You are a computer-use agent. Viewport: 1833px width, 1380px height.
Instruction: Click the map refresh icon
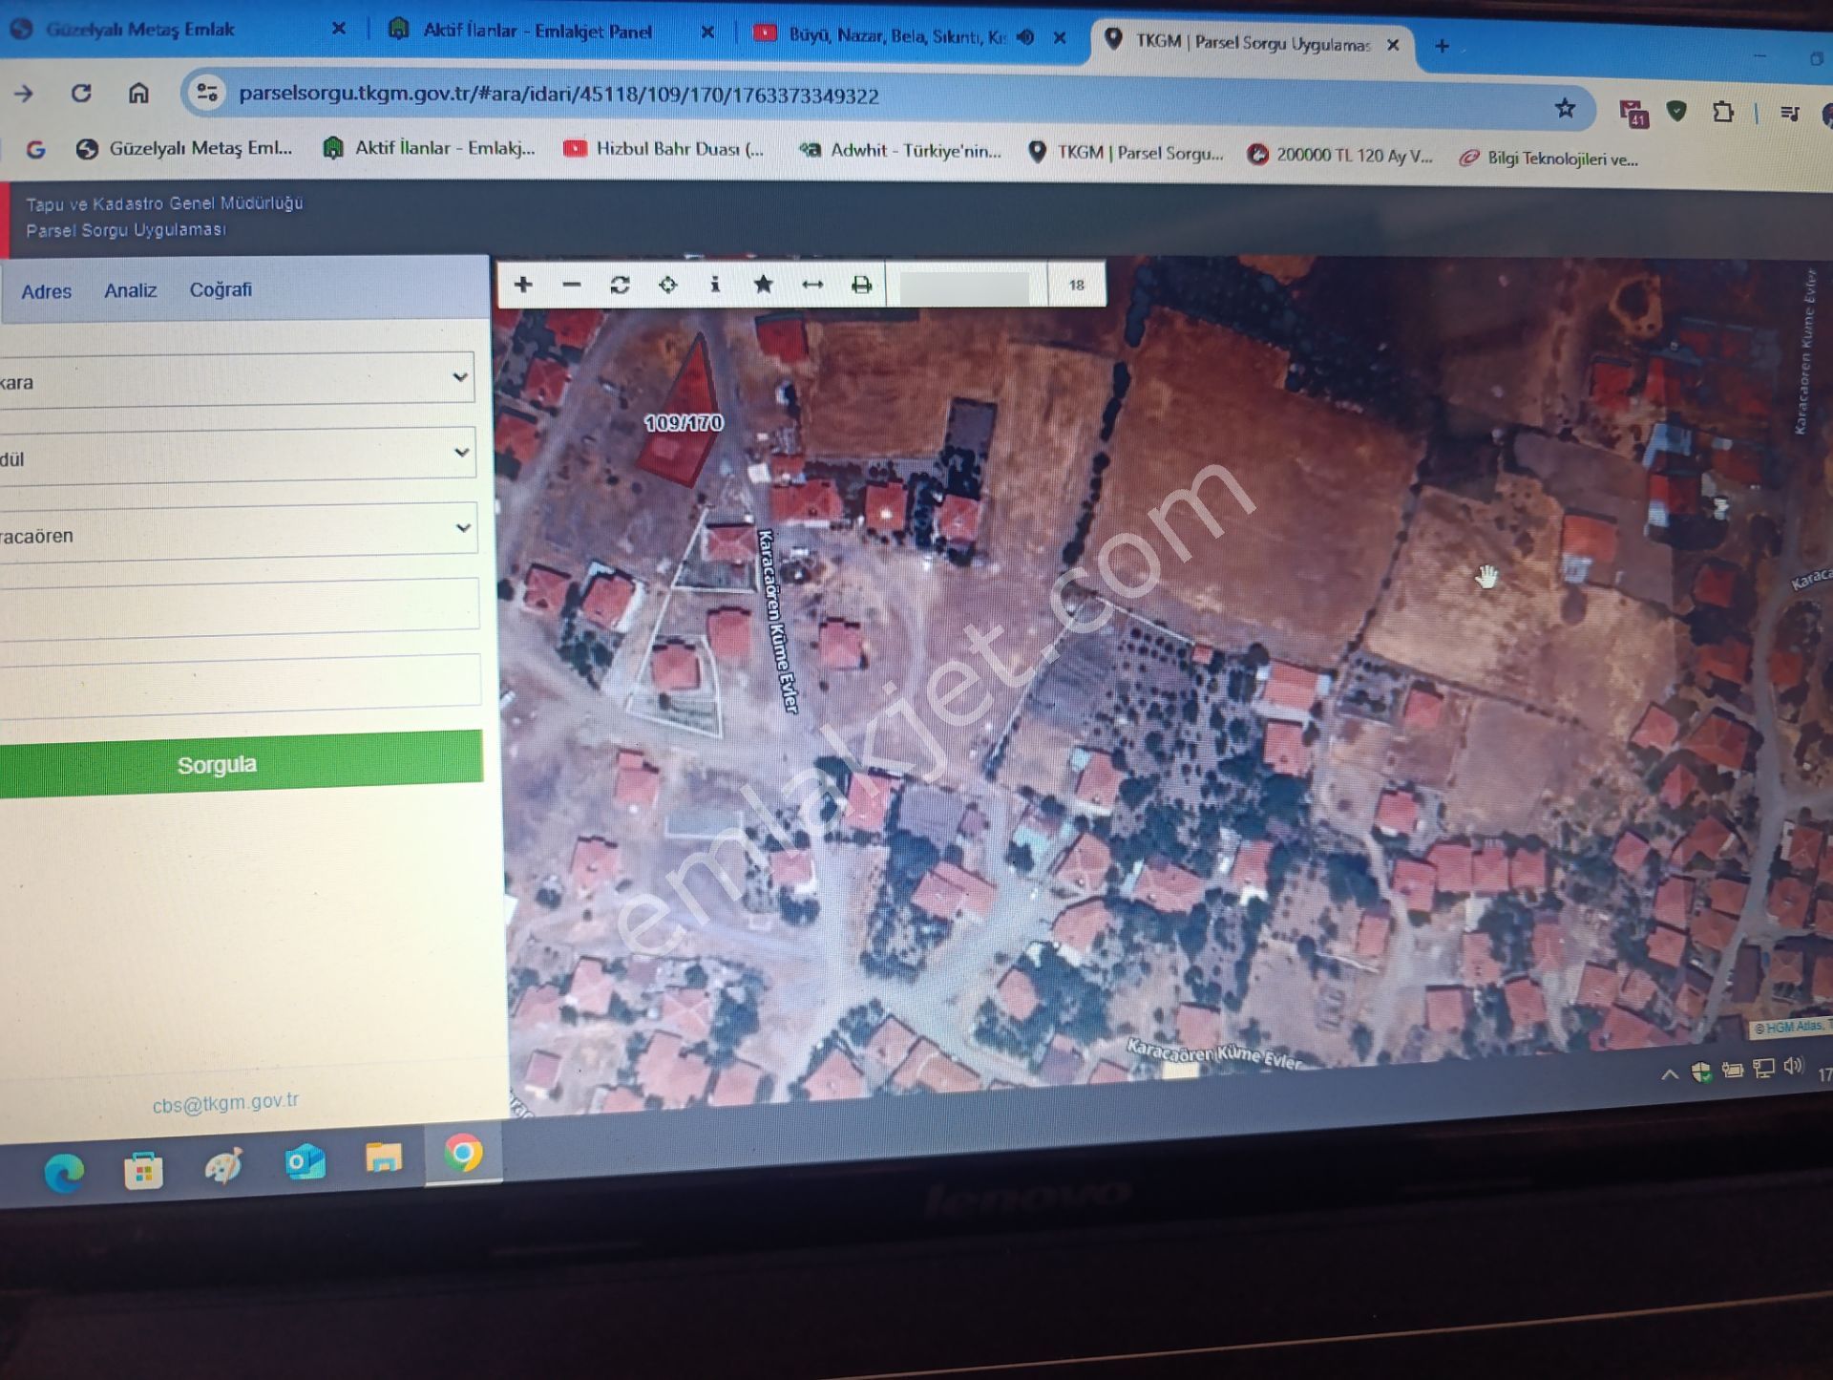620,285
